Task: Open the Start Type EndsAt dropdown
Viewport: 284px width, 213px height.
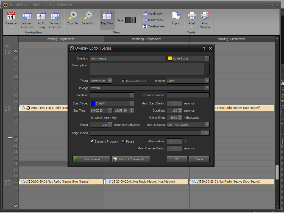Action: tap(132, 103)
